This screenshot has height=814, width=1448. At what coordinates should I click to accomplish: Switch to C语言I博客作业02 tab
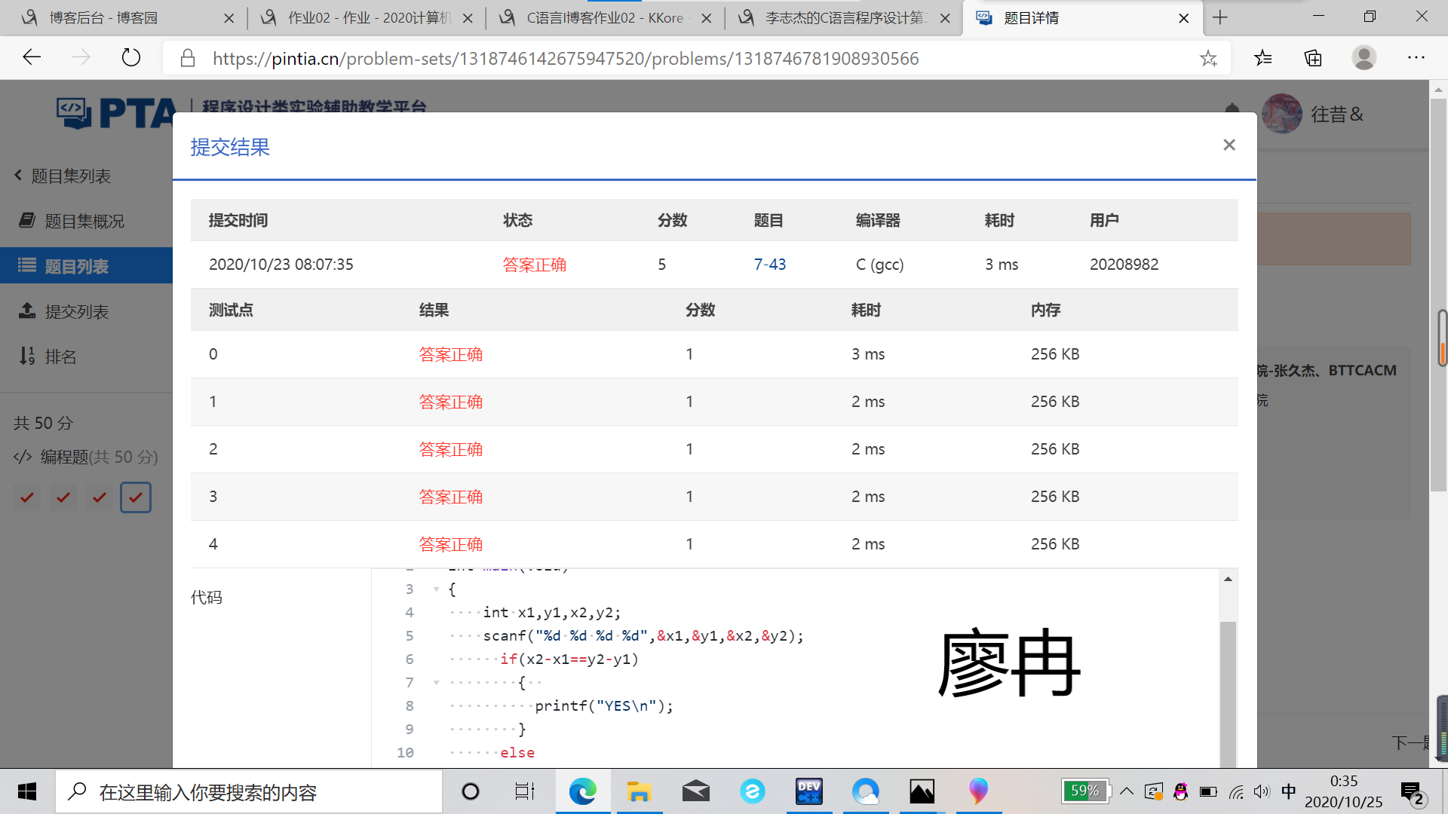(603, 17)
